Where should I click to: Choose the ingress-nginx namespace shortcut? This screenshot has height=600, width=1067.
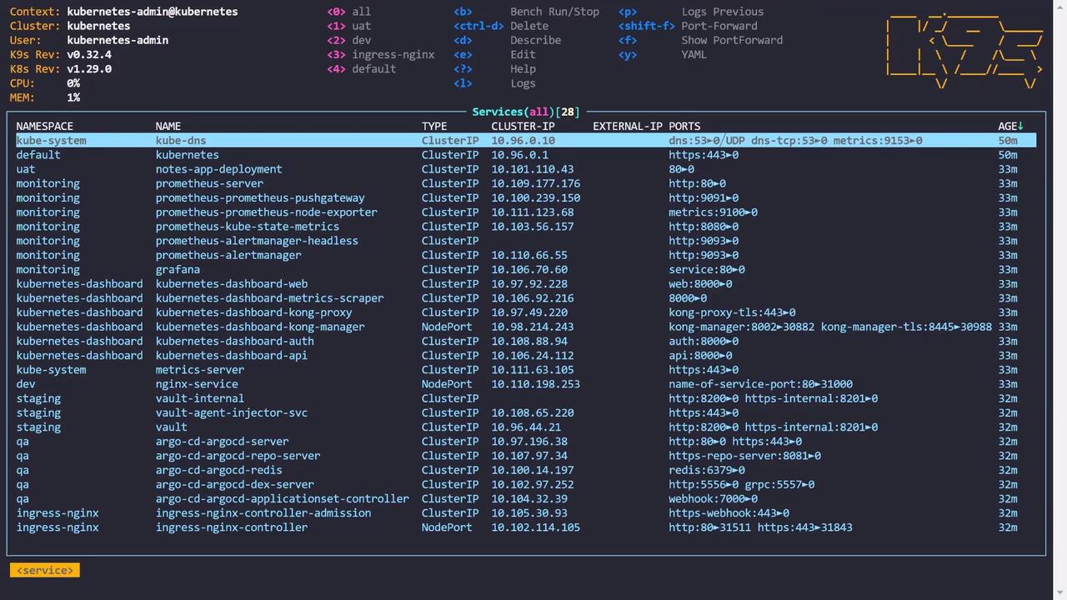pos(393,54)
